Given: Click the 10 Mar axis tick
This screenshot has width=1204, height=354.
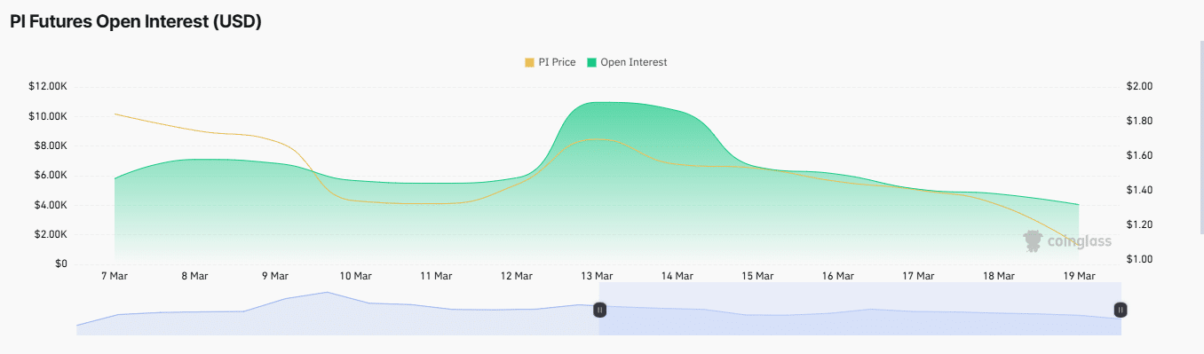Looking at the screenshot, I should [355, 276].
